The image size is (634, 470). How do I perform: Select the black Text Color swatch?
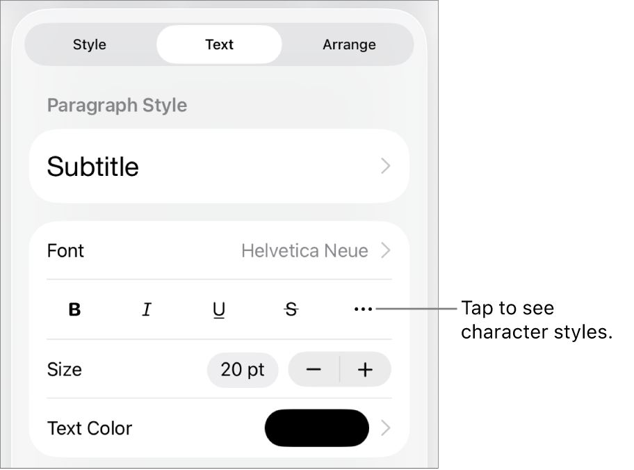click(x=317, y=428)
